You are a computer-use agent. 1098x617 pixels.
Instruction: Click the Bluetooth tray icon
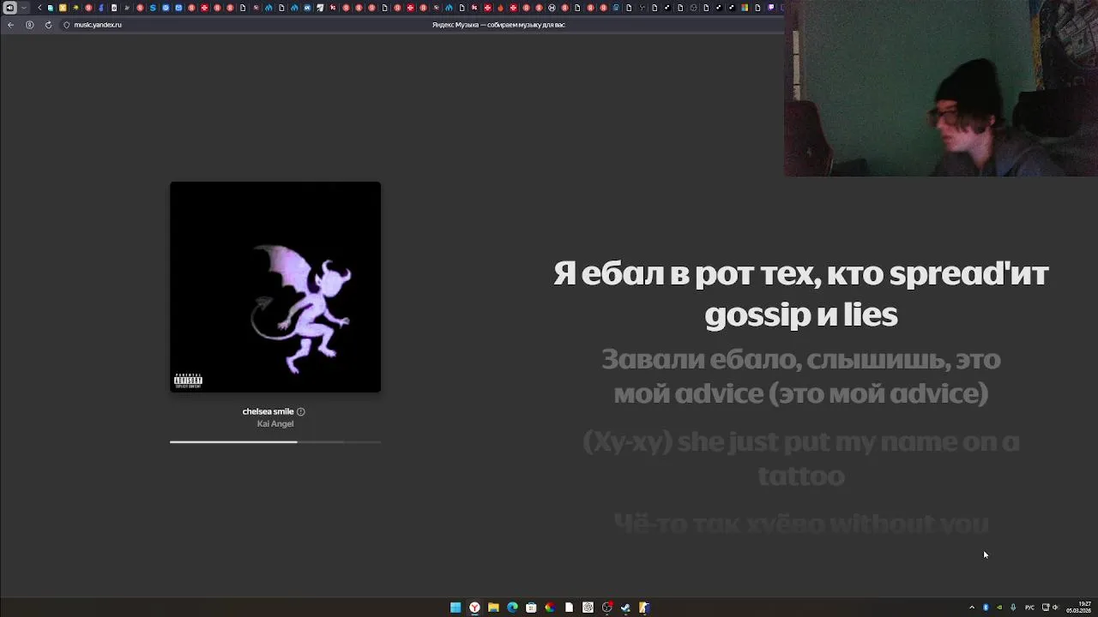click(x=986, y=608)
